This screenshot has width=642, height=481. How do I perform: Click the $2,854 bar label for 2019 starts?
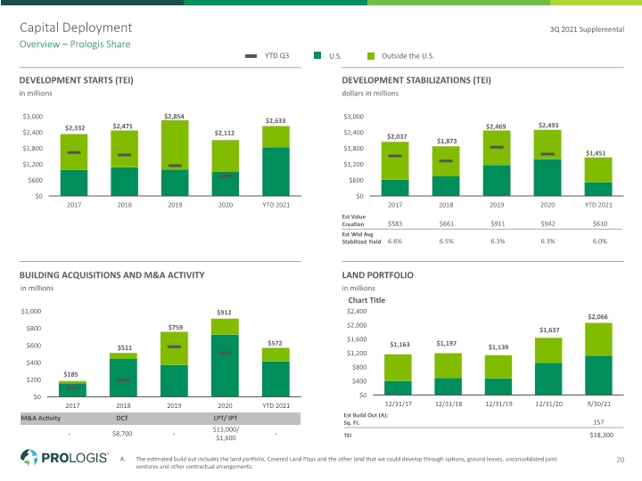(174, 116)
